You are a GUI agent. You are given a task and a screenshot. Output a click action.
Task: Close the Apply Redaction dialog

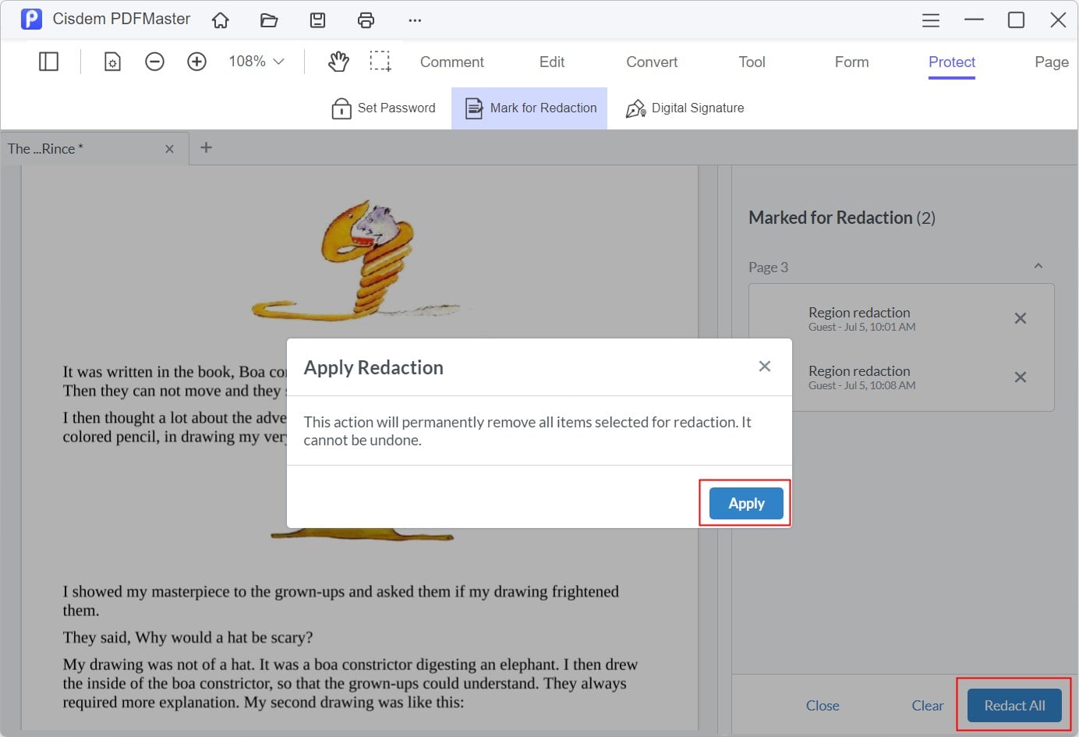pos(764,367)
